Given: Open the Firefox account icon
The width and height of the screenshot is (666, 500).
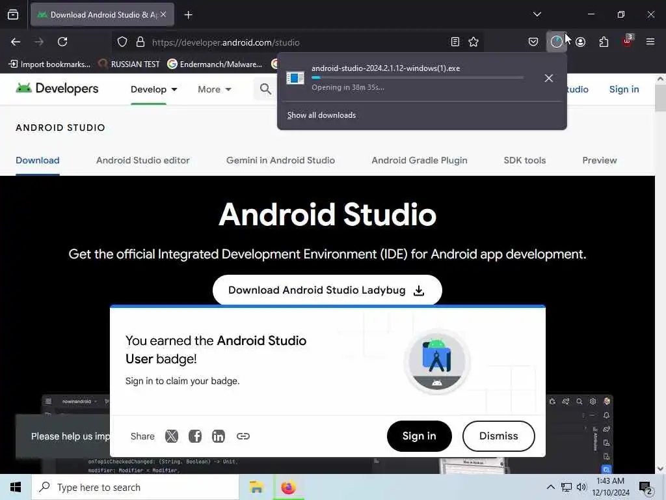Looking at the screenshot, I should 580,42.
